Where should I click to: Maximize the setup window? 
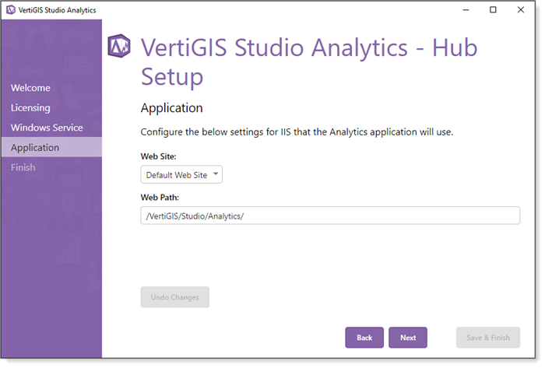pyautogui.click(x=493, y=9)
